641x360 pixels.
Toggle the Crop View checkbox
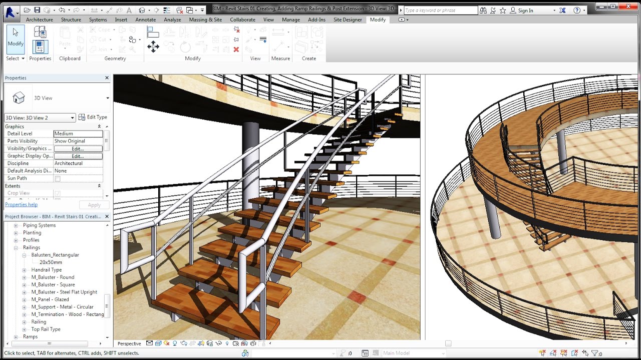point(58,193)
